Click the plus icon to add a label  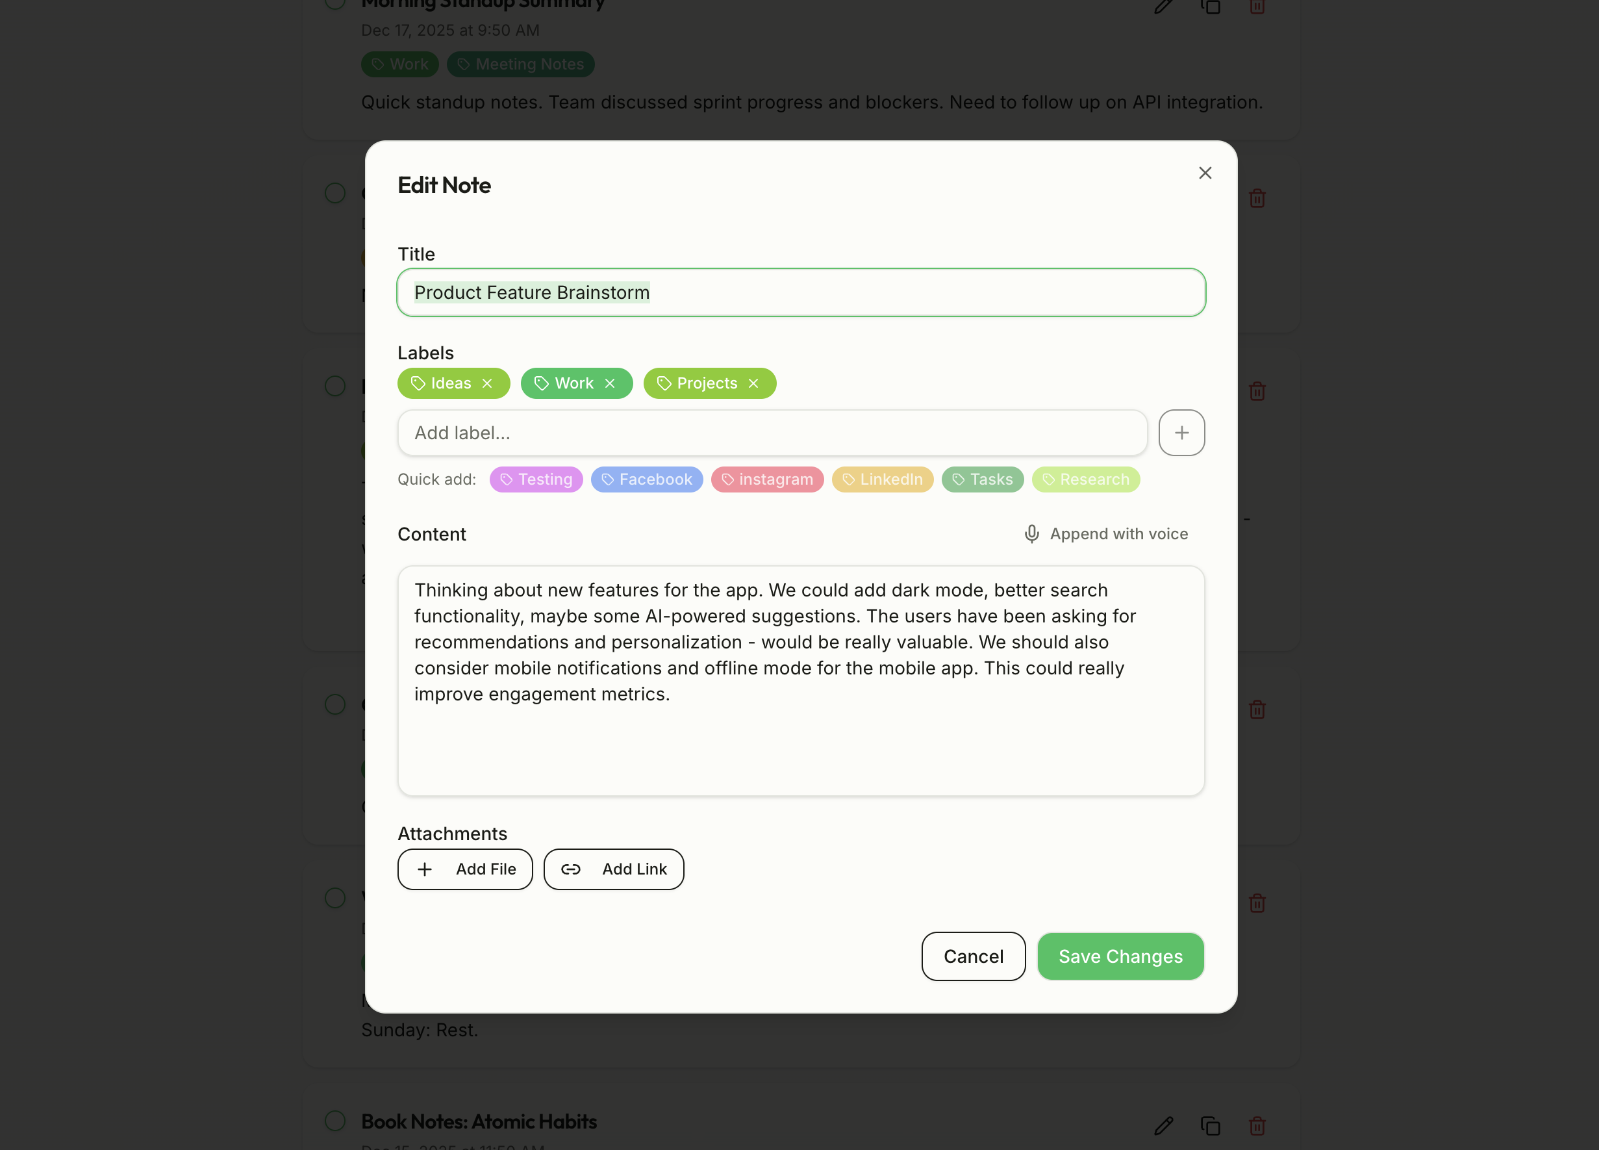click(1181, 432)
